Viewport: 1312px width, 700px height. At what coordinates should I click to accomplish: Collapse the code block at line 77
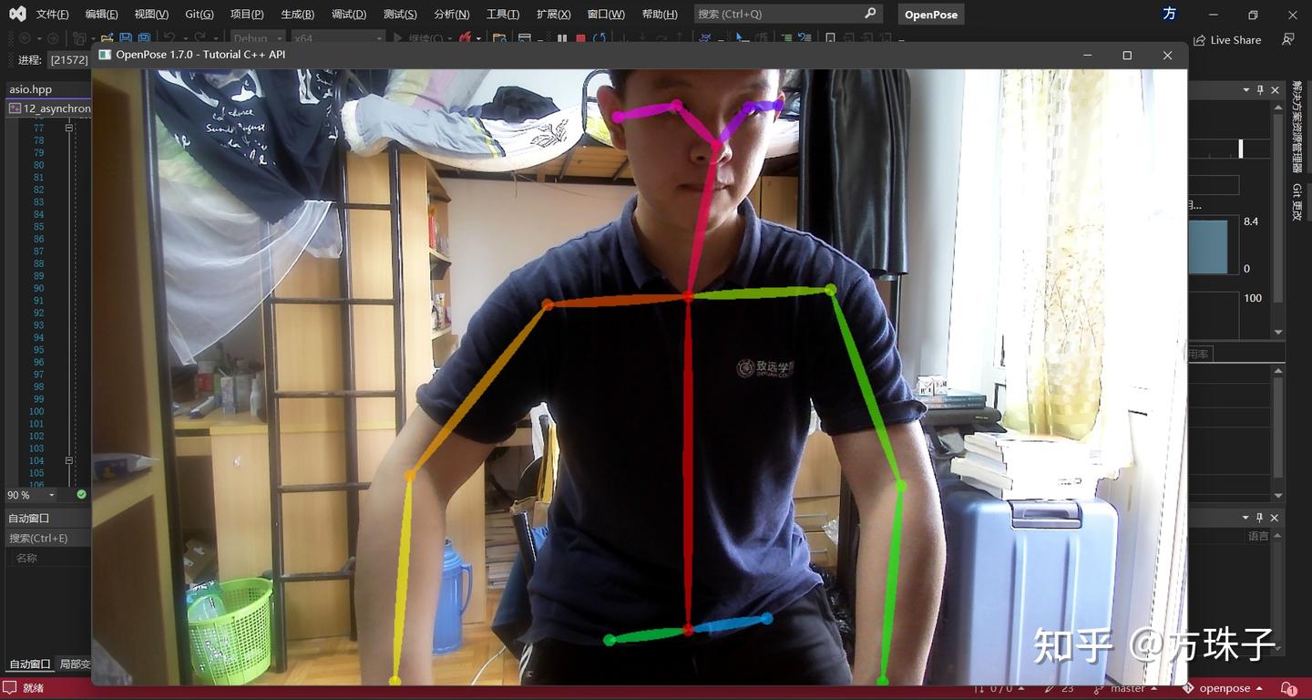(68, 129)
